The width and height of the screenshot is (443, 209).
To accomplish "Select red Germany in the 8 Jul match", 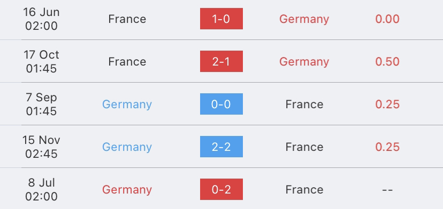I will (127, 190).
